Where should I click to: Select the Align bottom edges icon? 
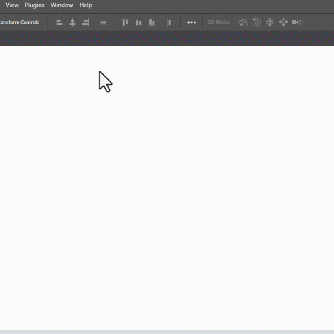point(152,23)
